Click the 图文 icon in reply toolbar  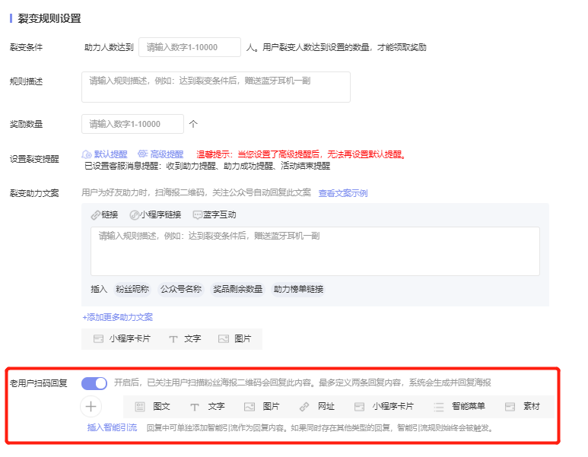(x=140, y=407)
